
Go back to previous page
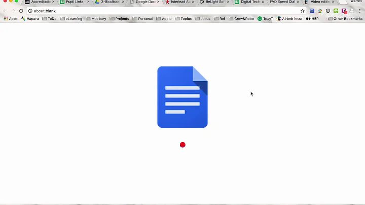[x=5, y=11]
